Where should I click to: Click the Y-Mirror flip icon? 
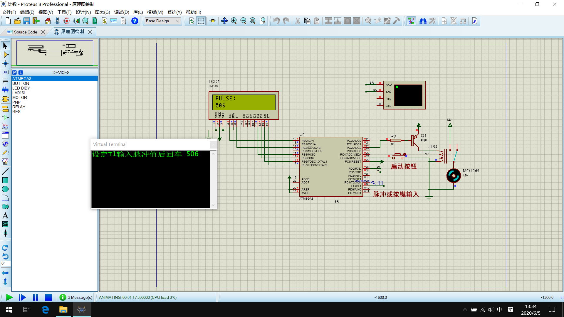(5, 282)
